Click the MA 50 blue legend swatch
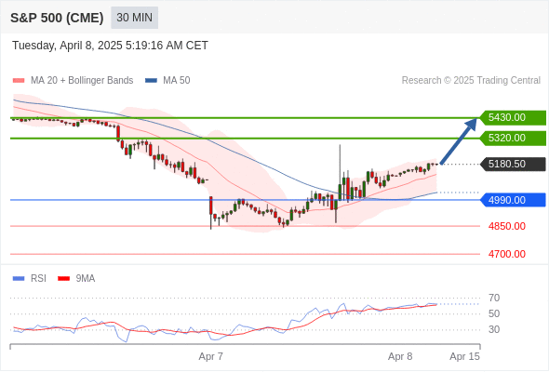Viewport: 549px width, 372px height. click(x=151, y=81)
